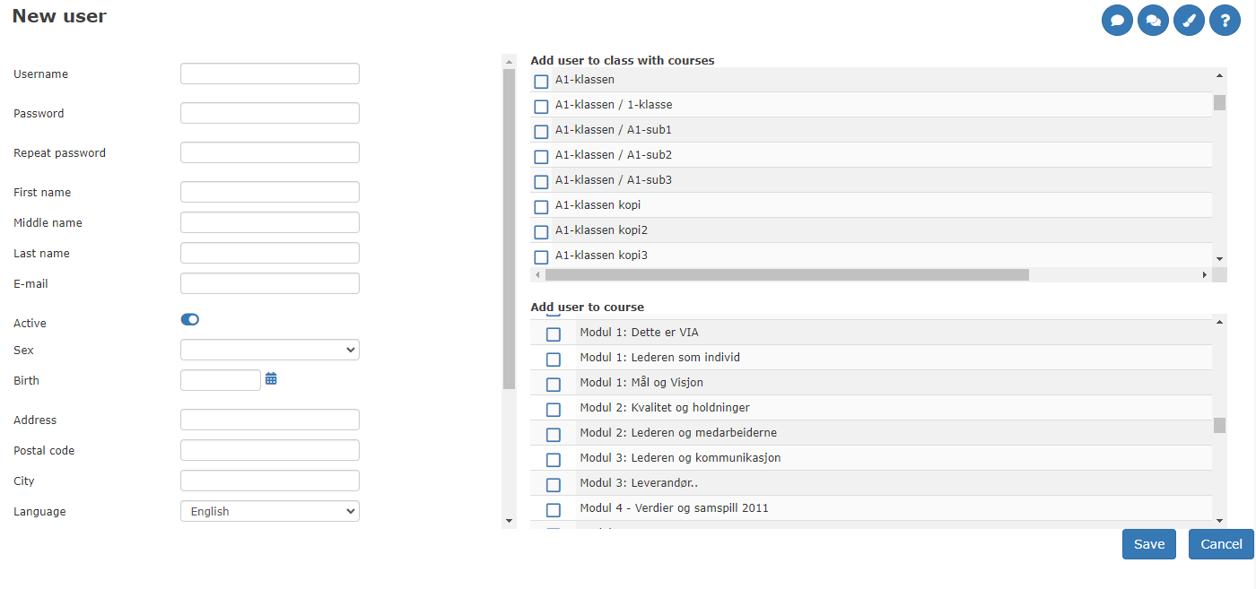Disable the Active toggle

[189, 319]
